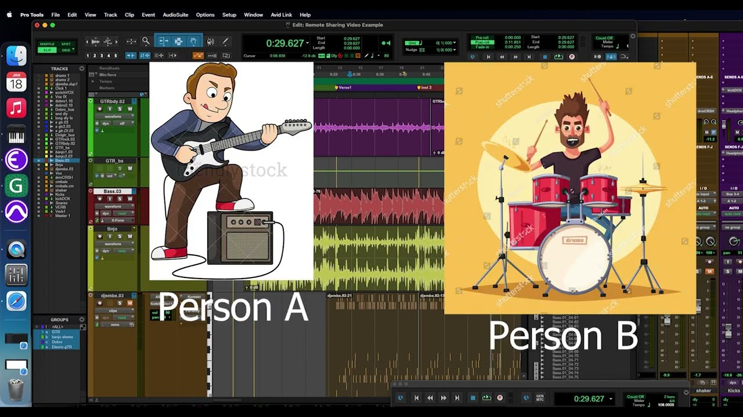Open Grid mode dropdown arrow
The width and height of the screenshot is (743, 417).
[74, 50]
